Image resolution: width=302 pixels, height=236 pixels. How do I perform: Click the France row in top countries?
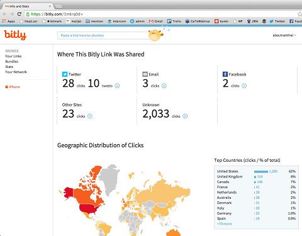256,187
